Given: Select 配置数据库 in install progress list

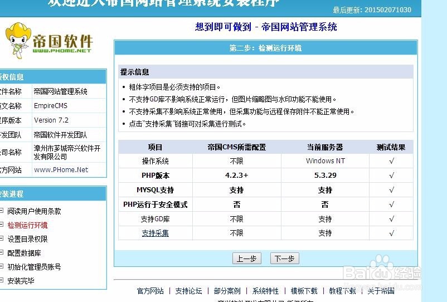Looking at the screenshot, I should click(24, 253).
